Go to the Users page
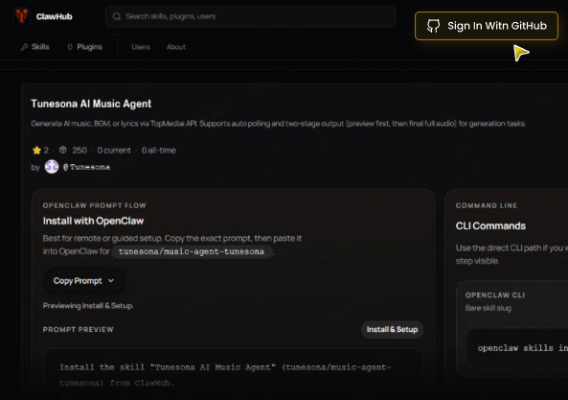This screenshot has height=400, width=568. click(141, 47)
